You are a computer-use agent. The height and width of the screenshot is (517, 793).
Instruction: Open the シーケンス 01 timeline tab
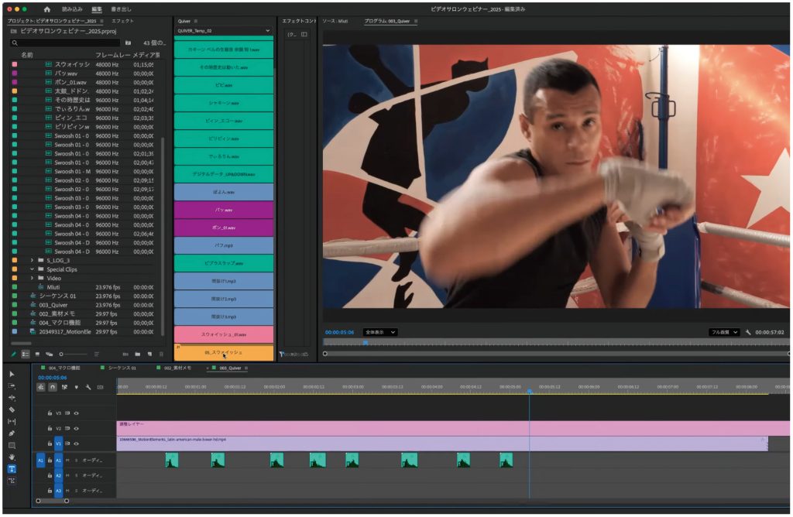click(x=122, y=368)
